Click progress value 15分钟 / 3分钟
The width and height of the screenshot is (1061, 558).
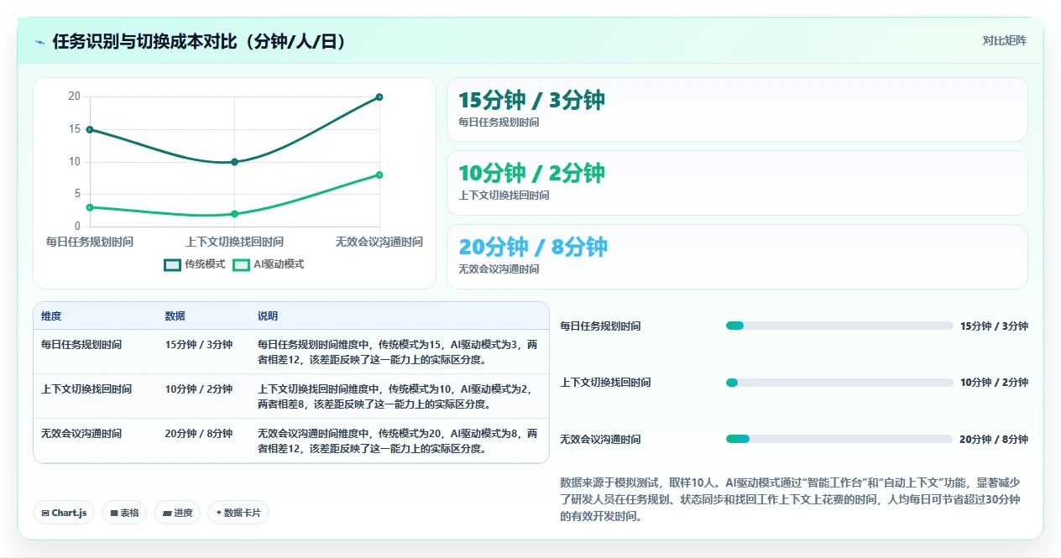(994, 326)
